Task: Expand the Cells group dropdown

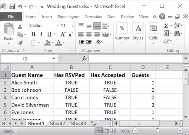Action: [x=153, y=43]
